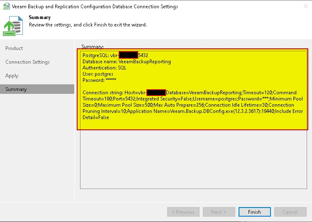The width and height of the screenshot is (312, 222).
Task: Click the bold 'Summary' header title
Action: [39, 17]
